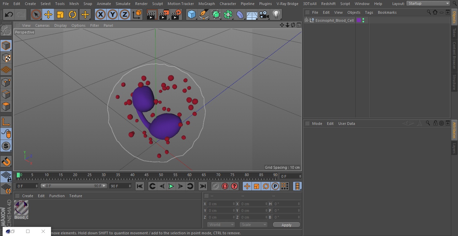Step to the previous frame
Screen dimensions: 458x236
pyautogui.click(x=162, y=186)
